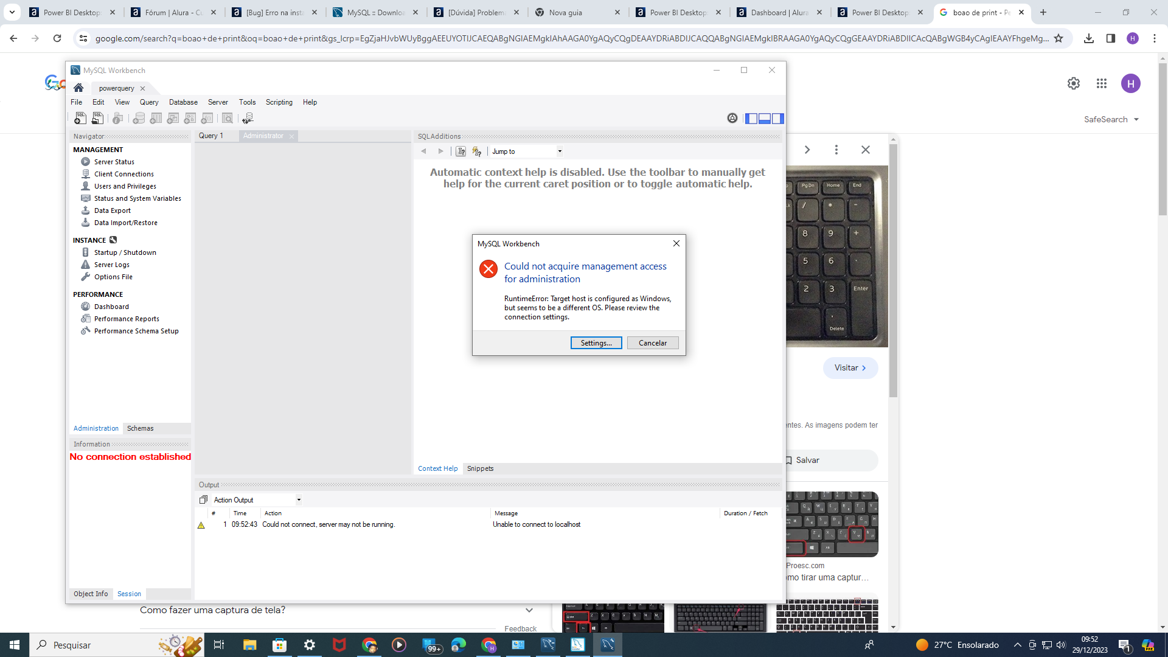Click the Workbench home icon
This screenshot has width=1168, height=657.
(x=78, y=88)
